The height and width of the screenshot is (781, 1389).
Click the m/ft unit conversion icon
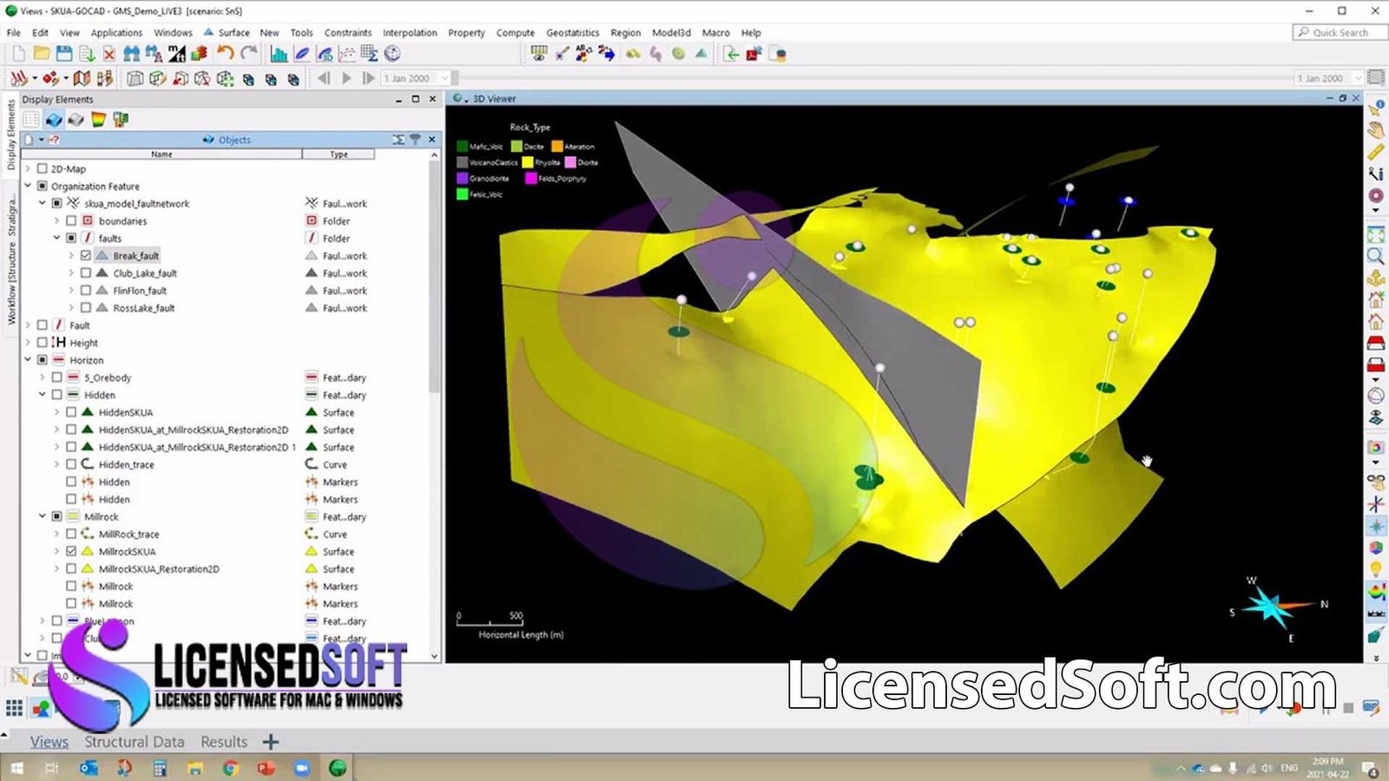[176, 54]
